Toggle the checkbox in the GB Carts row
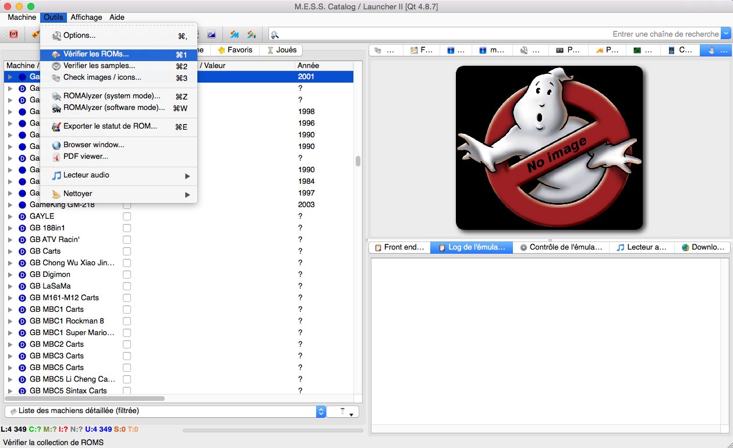 127,251
